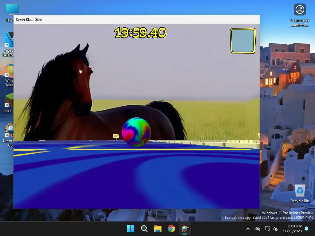315x236 pixels.
Task: Open taskbar Search
Action: (x=144, y=229)
